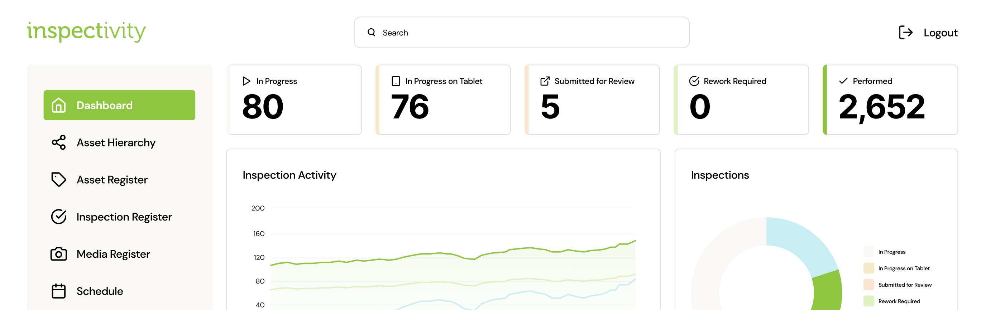Click the tablet icon on In Progress on Tablet card
The width and height of the screenshot is (986, 310).
pyautogui.click(x=396, y=81)
